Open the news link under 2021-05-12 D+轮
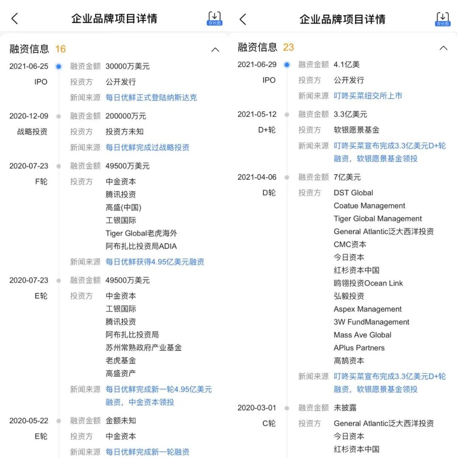 coord(389,152)
